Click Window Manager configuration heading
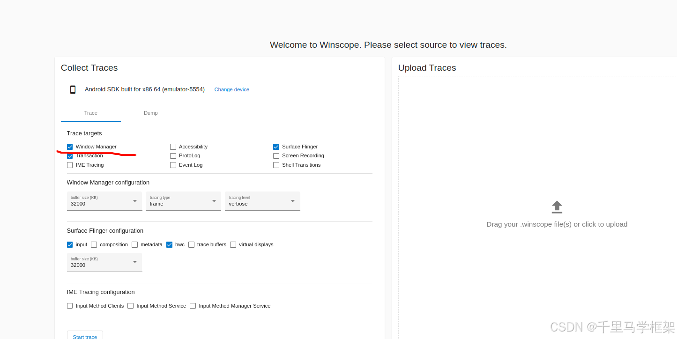 (x=108, y=183)
